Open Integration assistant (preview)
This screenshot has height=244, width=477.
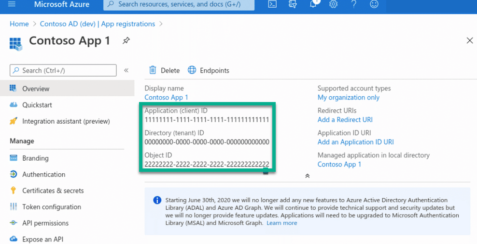point(67,121)
